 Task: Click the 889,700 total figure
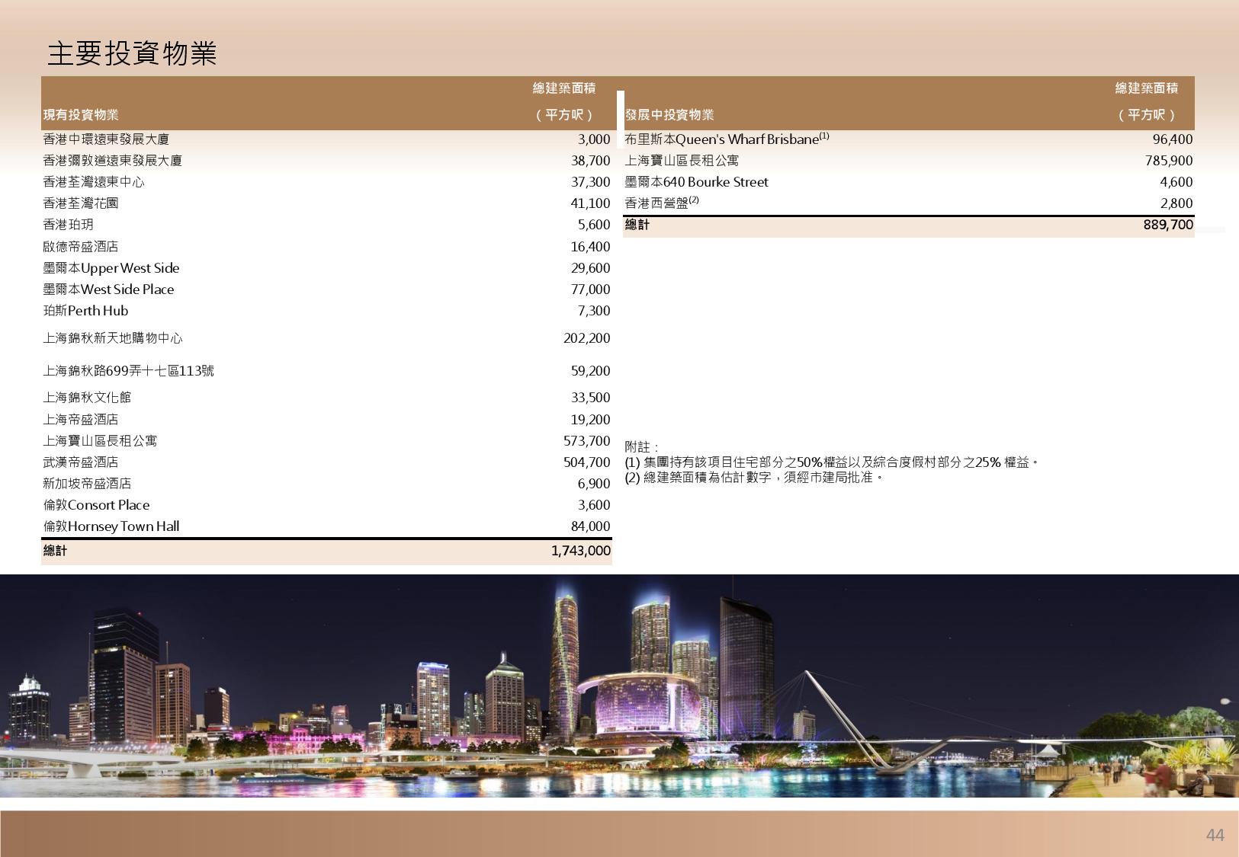(x=1167, y=225)
